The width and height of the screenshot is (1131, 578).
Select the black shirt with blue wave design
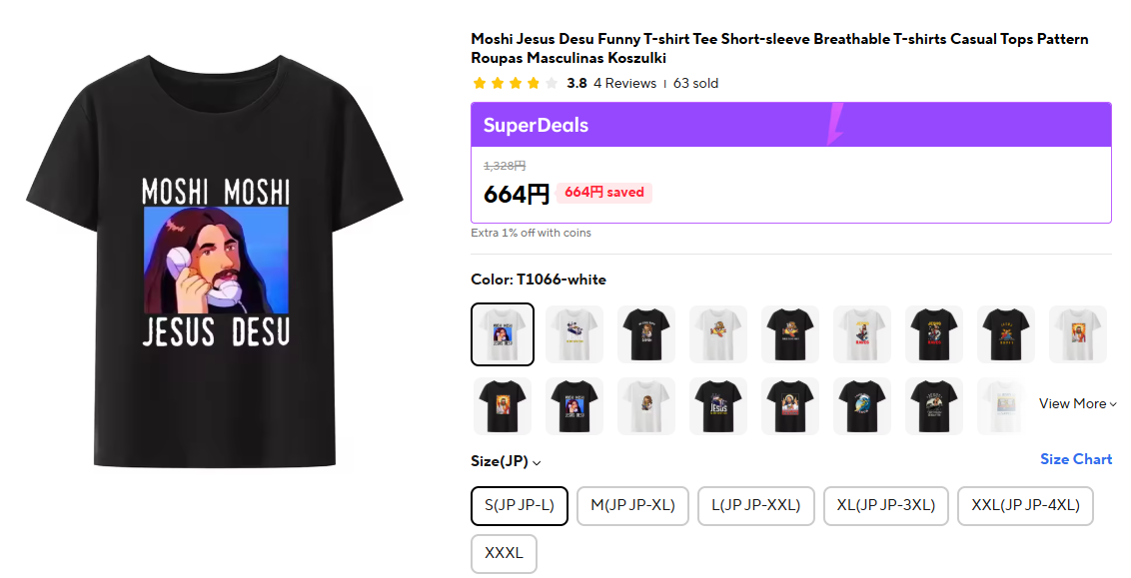coord(862,406)
